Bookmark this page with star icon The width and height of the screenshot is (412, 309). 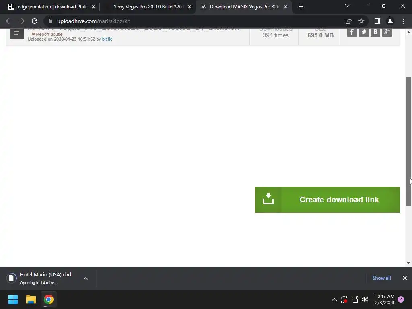361,21
